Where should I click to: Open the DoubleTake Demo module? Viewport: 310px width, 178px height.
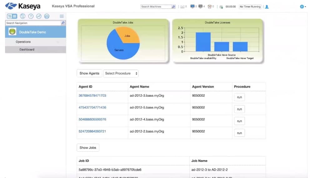(x=32, y=32)
